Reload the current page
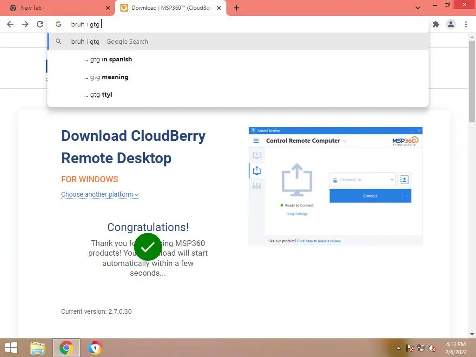Screen dimensions: 476x357 point(40,24)
